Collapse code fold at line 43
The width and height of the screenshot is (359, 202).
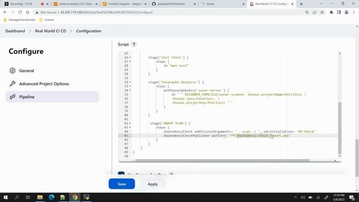point(130,127)
